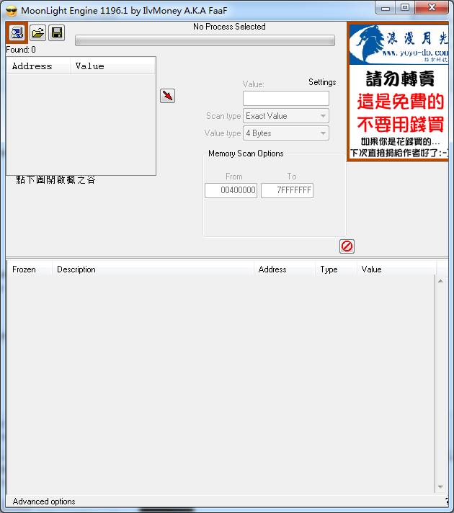Click red arrow add-address icon
Screen dimensions: 454x513
[167, 96]
